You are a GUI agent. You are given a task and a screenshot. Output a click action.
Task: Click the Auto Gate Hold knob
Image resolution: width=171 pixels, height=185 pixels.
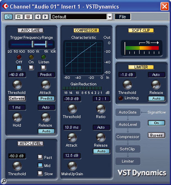coord(17,117)
